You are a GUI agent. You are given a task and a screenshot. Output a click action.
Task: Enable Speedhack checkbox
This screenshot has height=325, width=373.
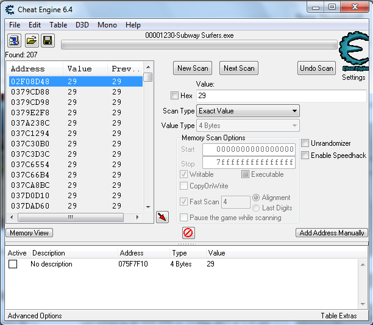pyautogui.click(x=305, y=155)
